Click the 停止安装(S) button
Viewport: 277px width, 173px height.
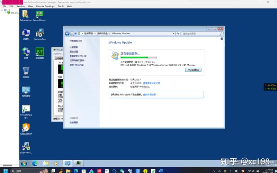pos(193,70)
